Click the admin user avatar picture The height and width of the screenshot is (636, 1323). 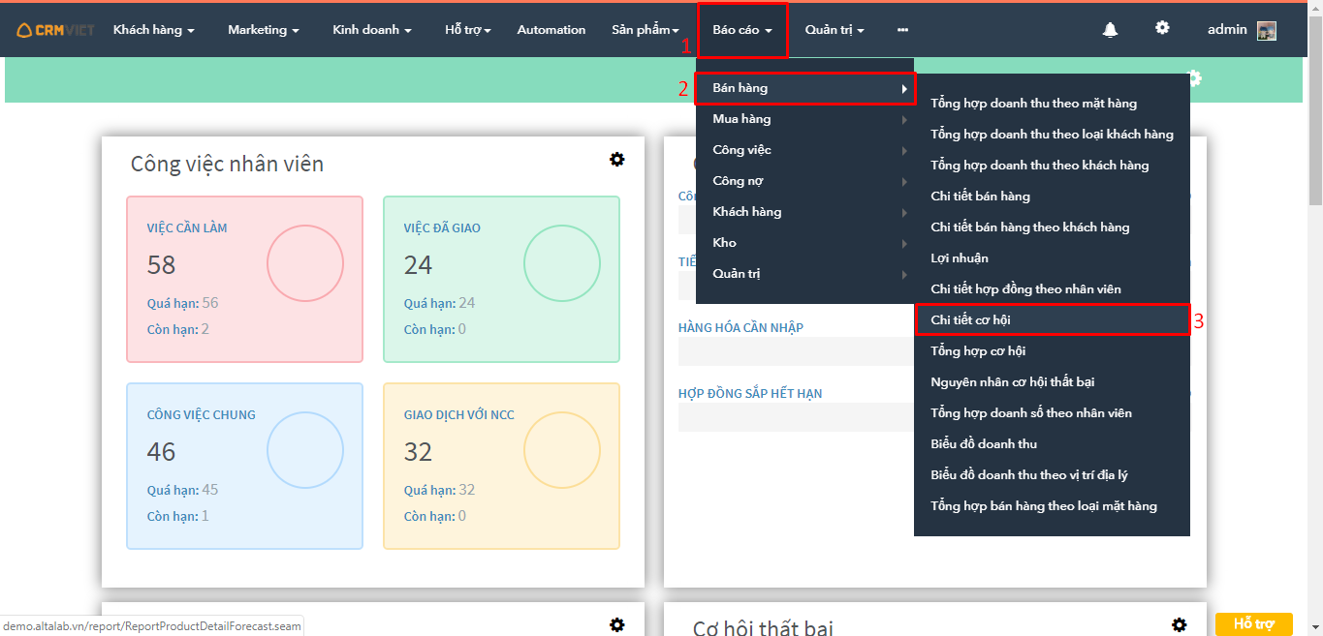(x=1266, y=31)
